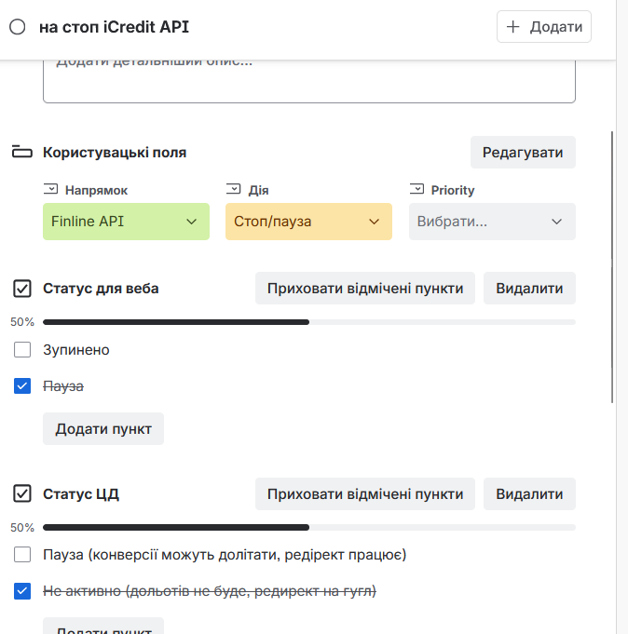Click Додати пункт under Статус для веба

tap(103, 429)
